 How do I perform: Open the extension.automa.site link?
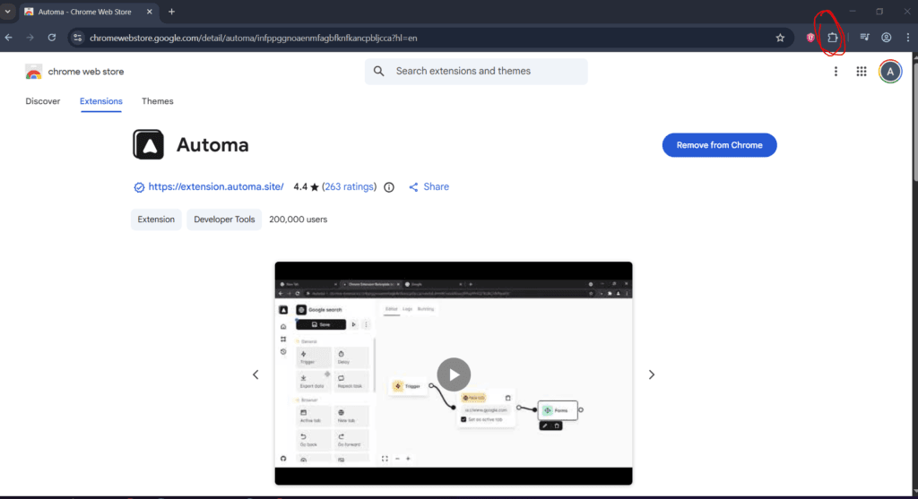pos(215,187)
